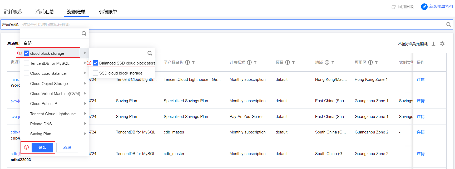Click the blue 确认 button
The image size is (455, 169).
pyautogui.click(x=42, y=148)
